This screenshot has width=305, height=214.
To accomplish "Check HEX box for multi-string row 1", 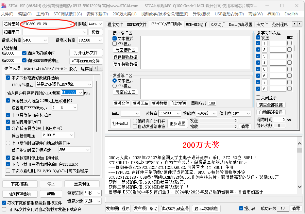I will tap(289, 43).
